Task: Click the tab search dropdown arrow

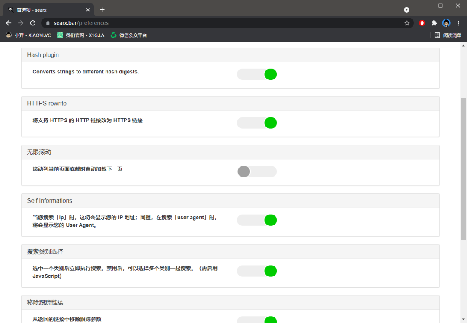Action: click(x=406, y=10)
